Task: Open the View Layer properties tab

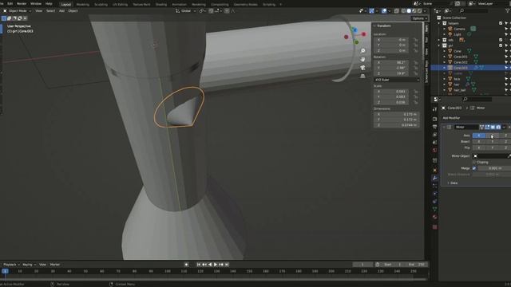Action: [x=434, y=135]
